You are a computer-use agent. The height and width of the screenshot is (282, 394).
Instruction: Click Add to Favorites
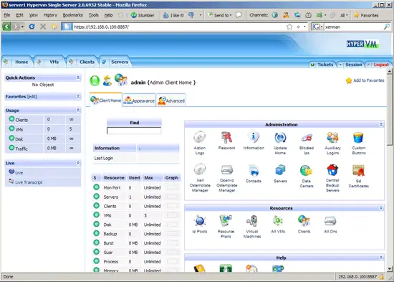pos(365,80)
